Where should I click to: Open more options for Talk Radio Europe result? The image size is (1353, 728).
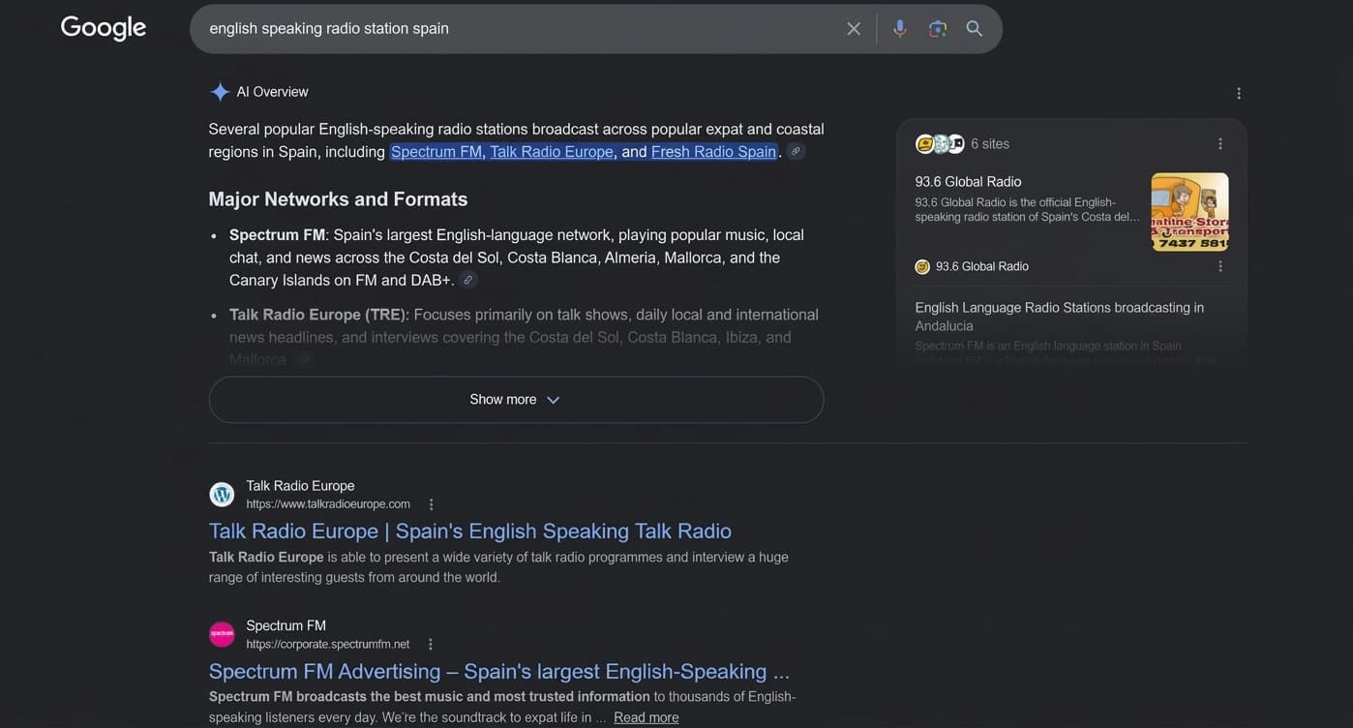click(432, 504)
